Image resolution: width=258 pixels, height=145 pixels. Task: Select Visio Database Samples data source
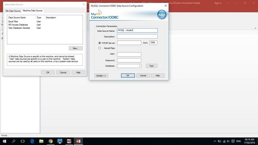(19, 28)
